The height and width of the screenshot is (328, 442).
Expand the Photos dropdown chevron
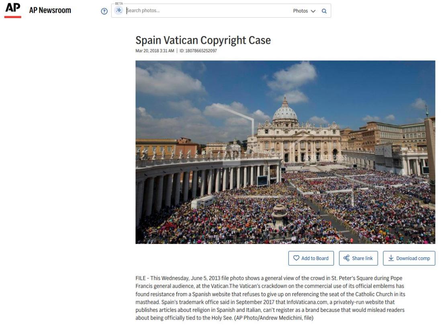click(313, 11)
